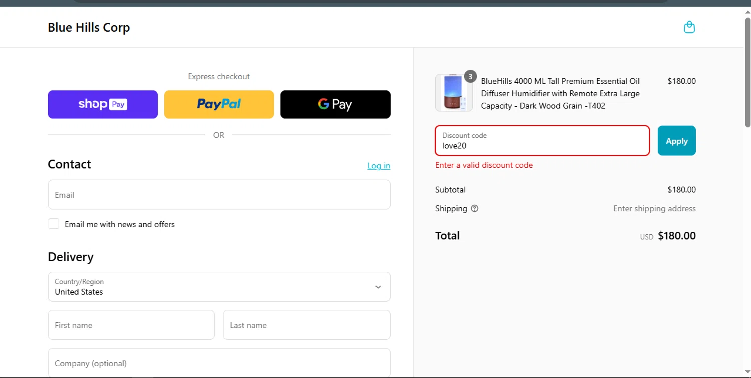751x378 pixels.
Task: Click into the Discount code field
Action: (542, 141)
